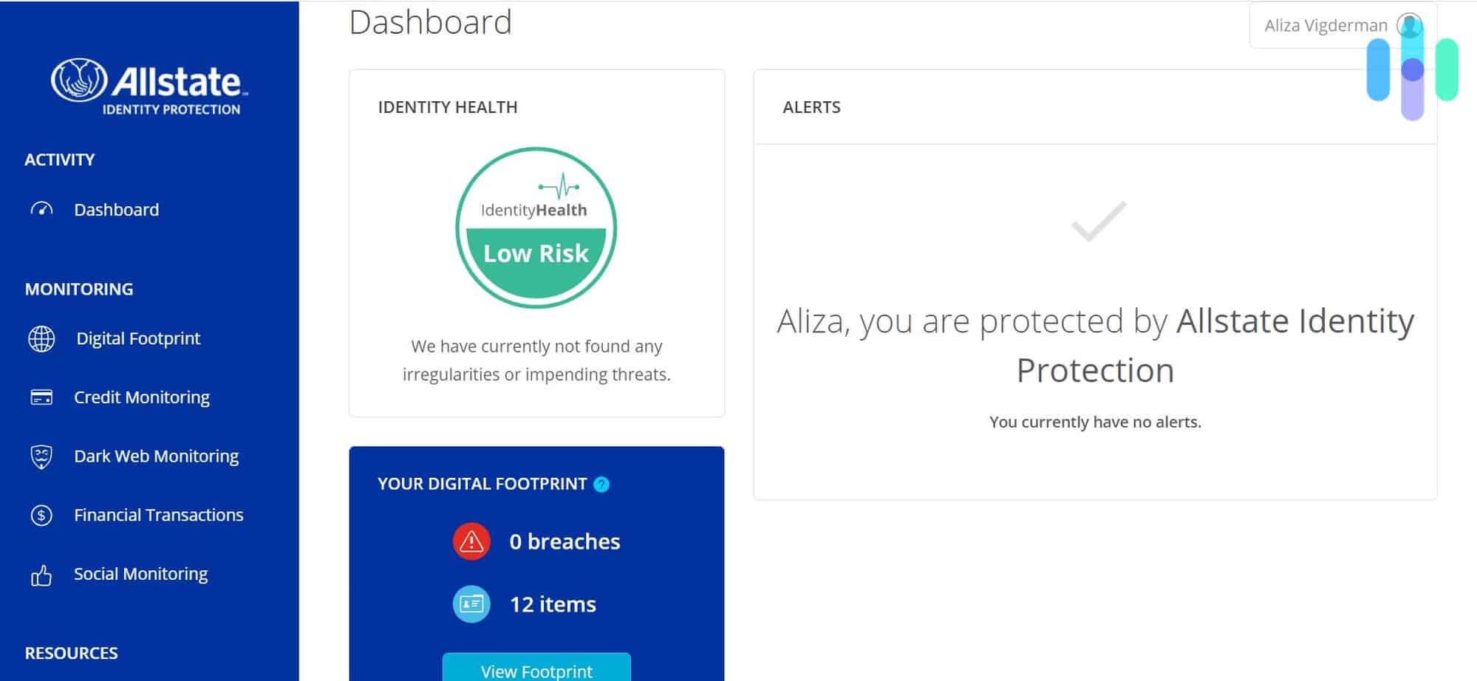Screen dimensions: 1477x681
Task: Click the 12 items link
Action: (x=552, y=603)
